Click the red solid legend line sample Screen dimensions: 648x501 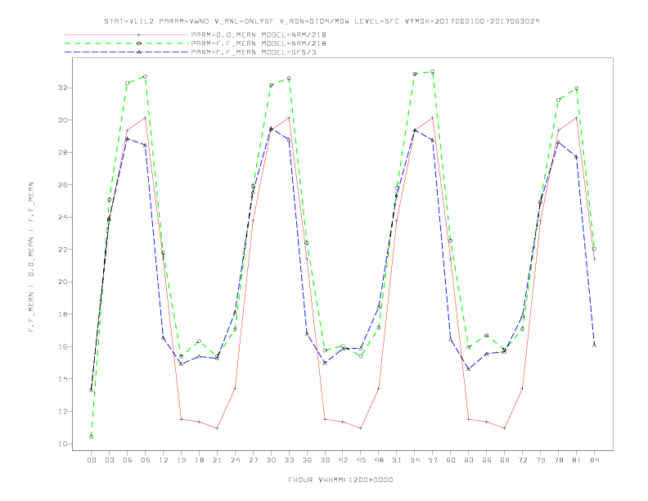pos(127,34)
